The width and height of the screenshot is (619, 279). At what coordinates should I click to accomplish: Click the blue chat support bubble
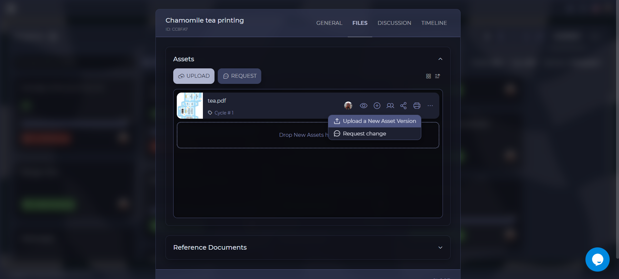click(597, 259)
